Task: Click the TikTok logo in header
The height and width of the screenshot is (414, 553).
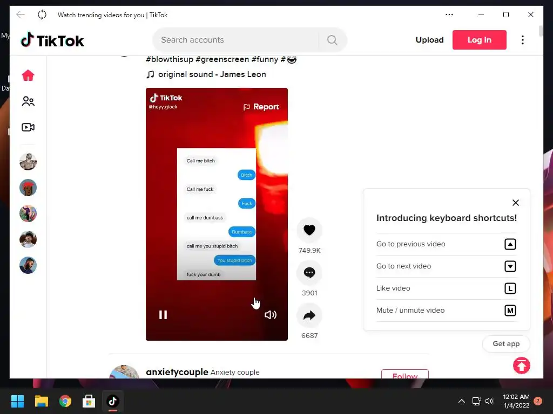Action: [52, 40]
